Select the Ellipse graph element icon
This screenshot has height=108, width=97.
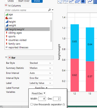[x=77, y=2]
